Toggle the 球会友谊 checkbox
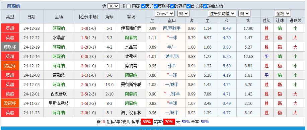This screenshot has width=307, height=130. [205, 6]
